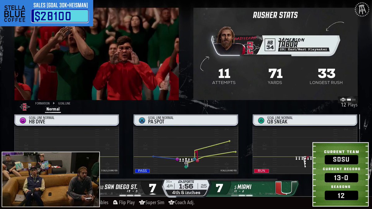This screenshot has width=372, height=209.
Task: Click the 13-0 current record box
Action: pos(341,178)
